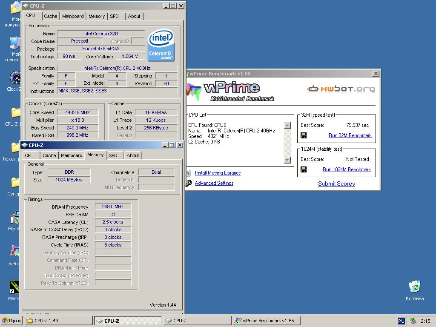Click the Multiplier value x 18.0
This screenshot has width=436, height=327.
click(77, 120)
